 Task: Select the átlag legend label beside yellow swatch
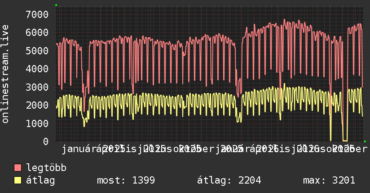click(x=40, y=180)
